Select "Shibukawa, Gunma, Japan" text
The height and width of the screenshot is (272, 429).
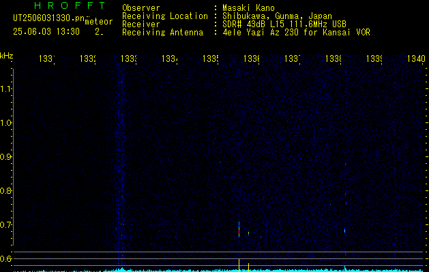277,16
